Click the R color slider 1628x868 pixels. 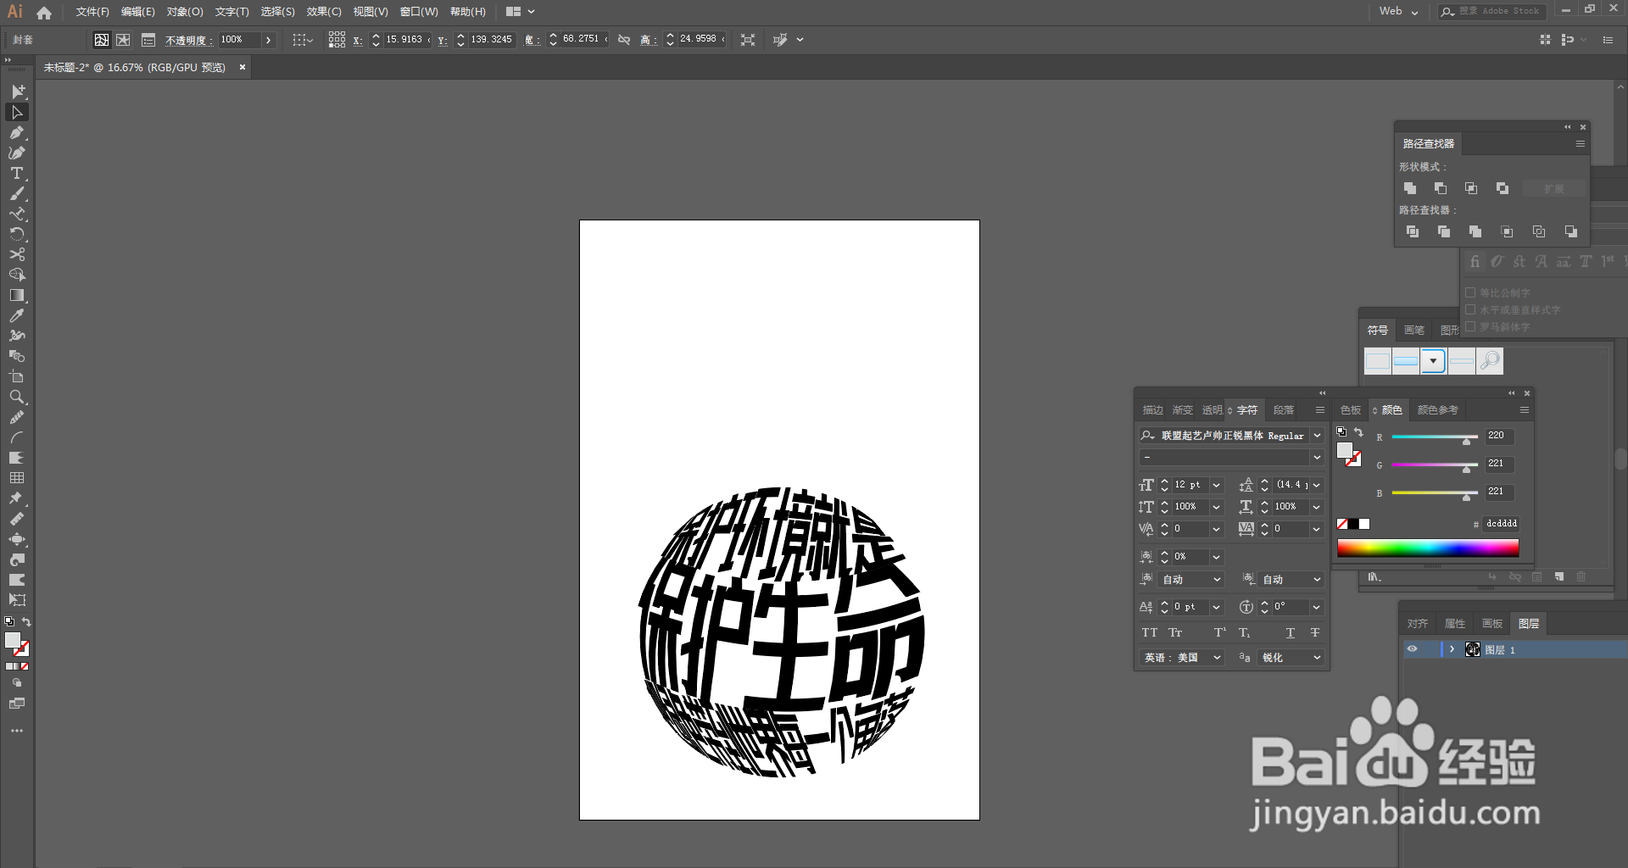pos(1435,437)
